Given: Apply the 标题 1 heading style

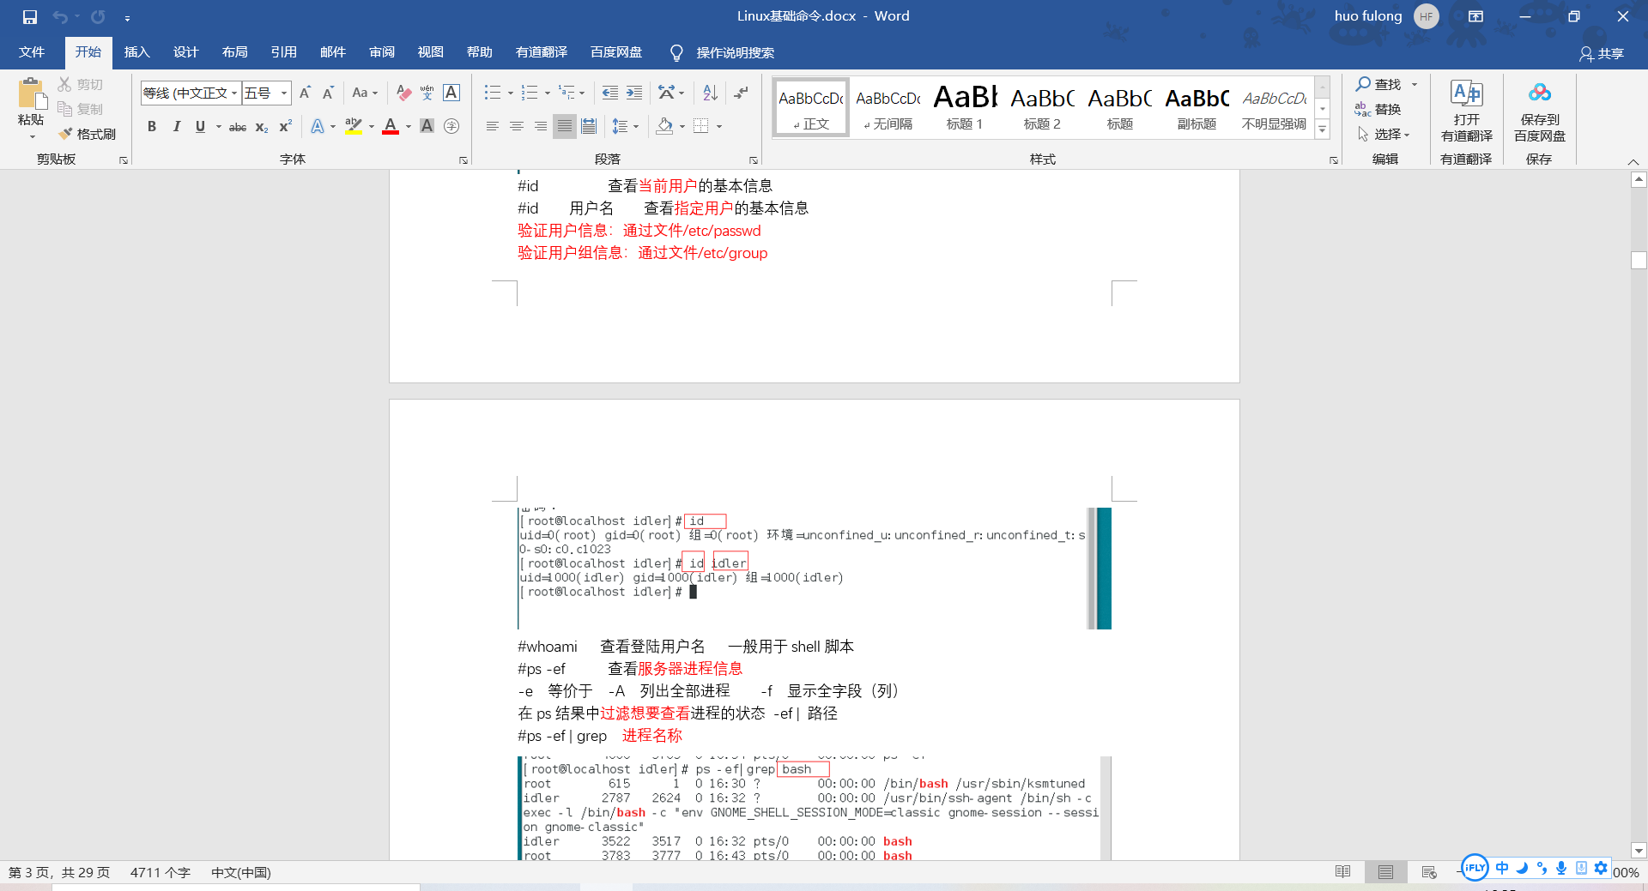Looking at the screenshot, I should 965,107.
